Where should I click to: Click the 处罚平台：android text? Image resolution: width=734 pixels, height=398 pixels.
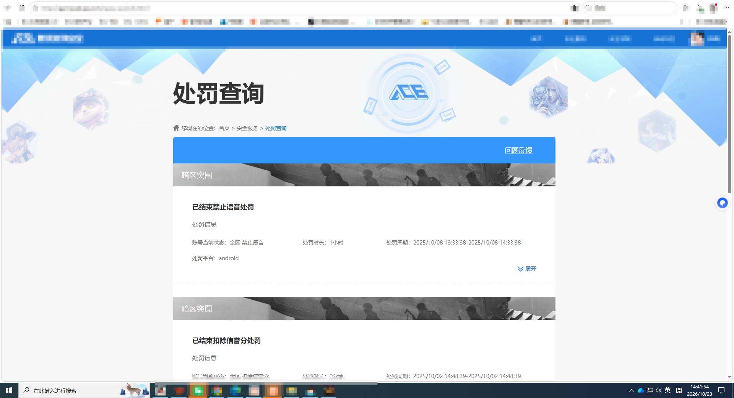(x=215, y=258)
